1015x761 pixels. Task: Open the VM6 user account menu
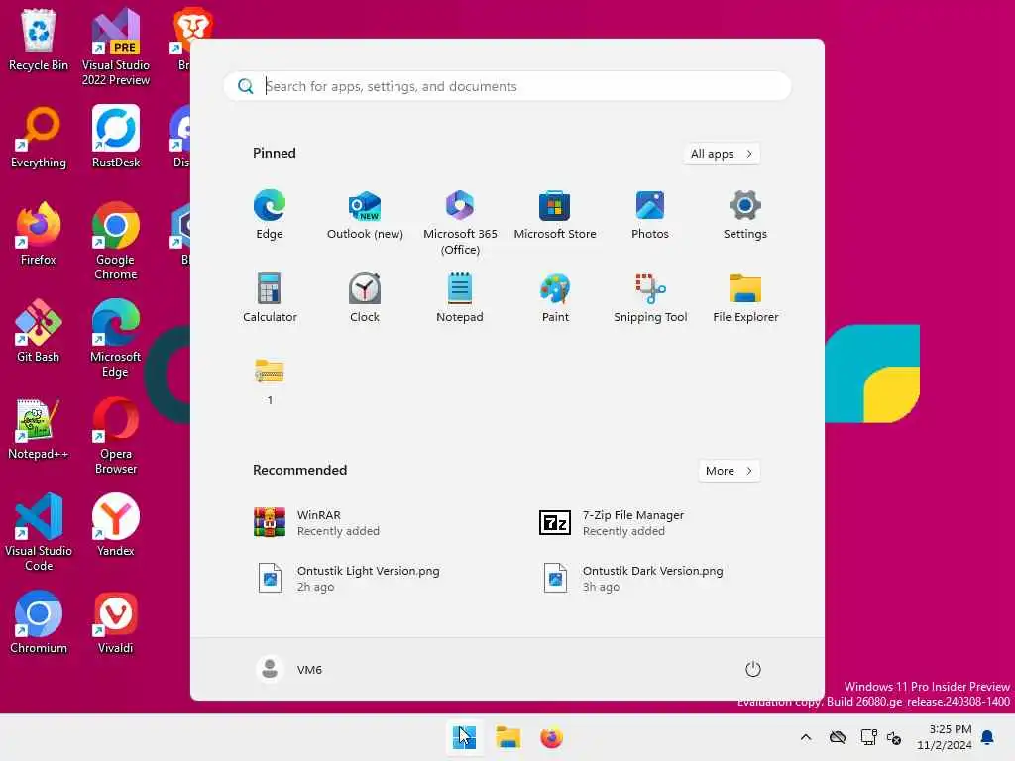tap(289, 669)
